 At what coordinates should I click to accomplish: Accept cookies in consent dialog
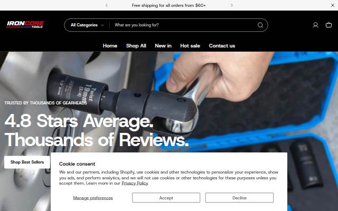pos(166,198)
